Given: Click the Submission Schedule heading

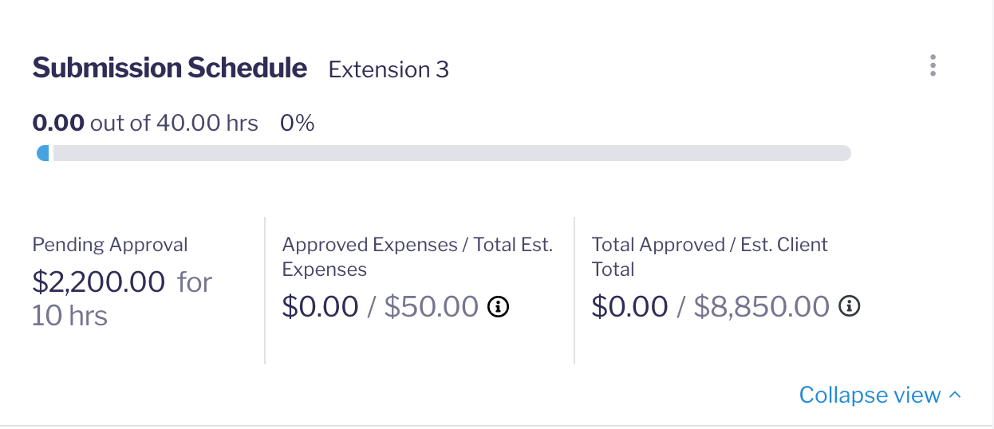Looking at the screenshot, I should pyautogui.click(x=169, y=69).
